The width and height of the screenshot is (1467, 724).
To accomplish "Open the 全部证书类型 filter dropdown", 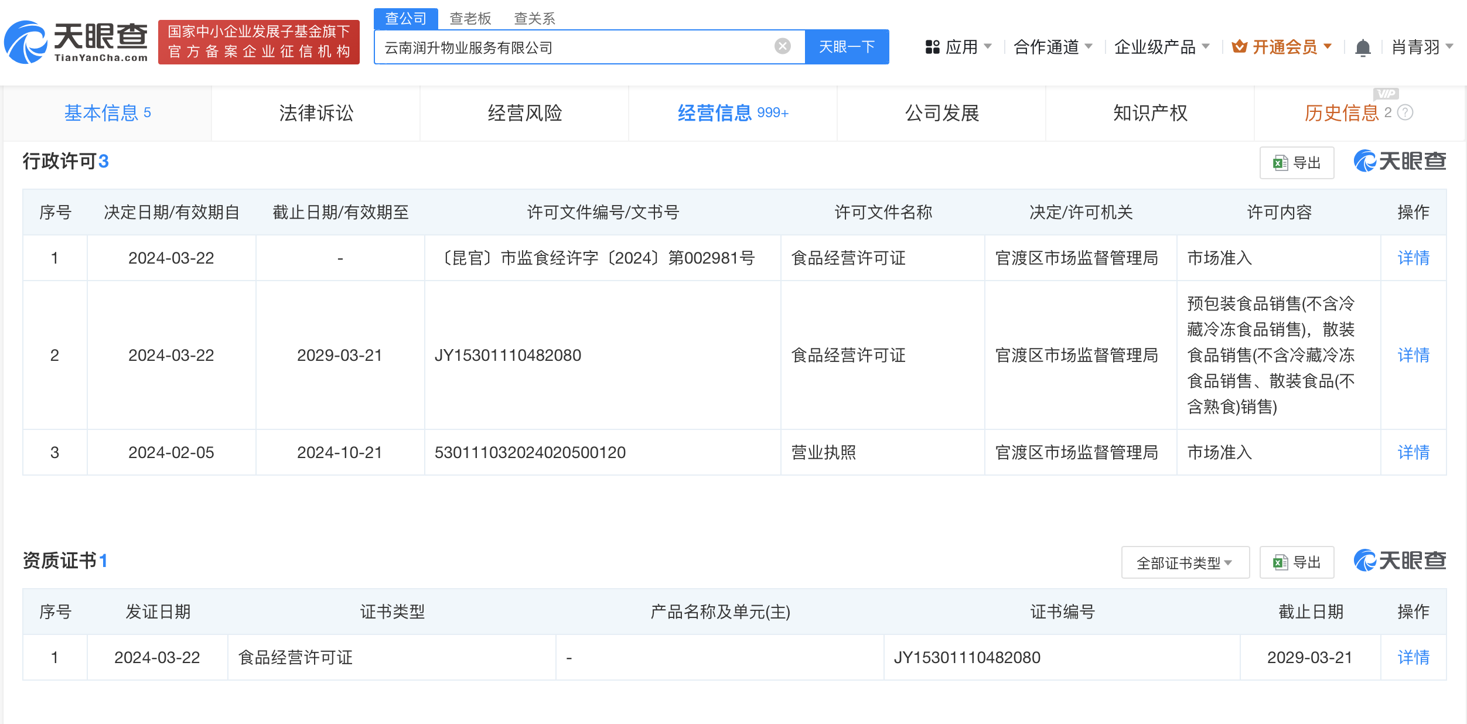I will click(1185, 562).
